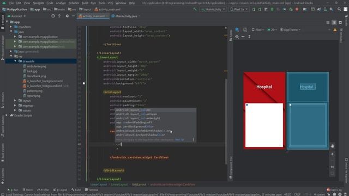Screen dimensions: 349x196
Task: Open the Event Log
Action: tap(334, 190)
